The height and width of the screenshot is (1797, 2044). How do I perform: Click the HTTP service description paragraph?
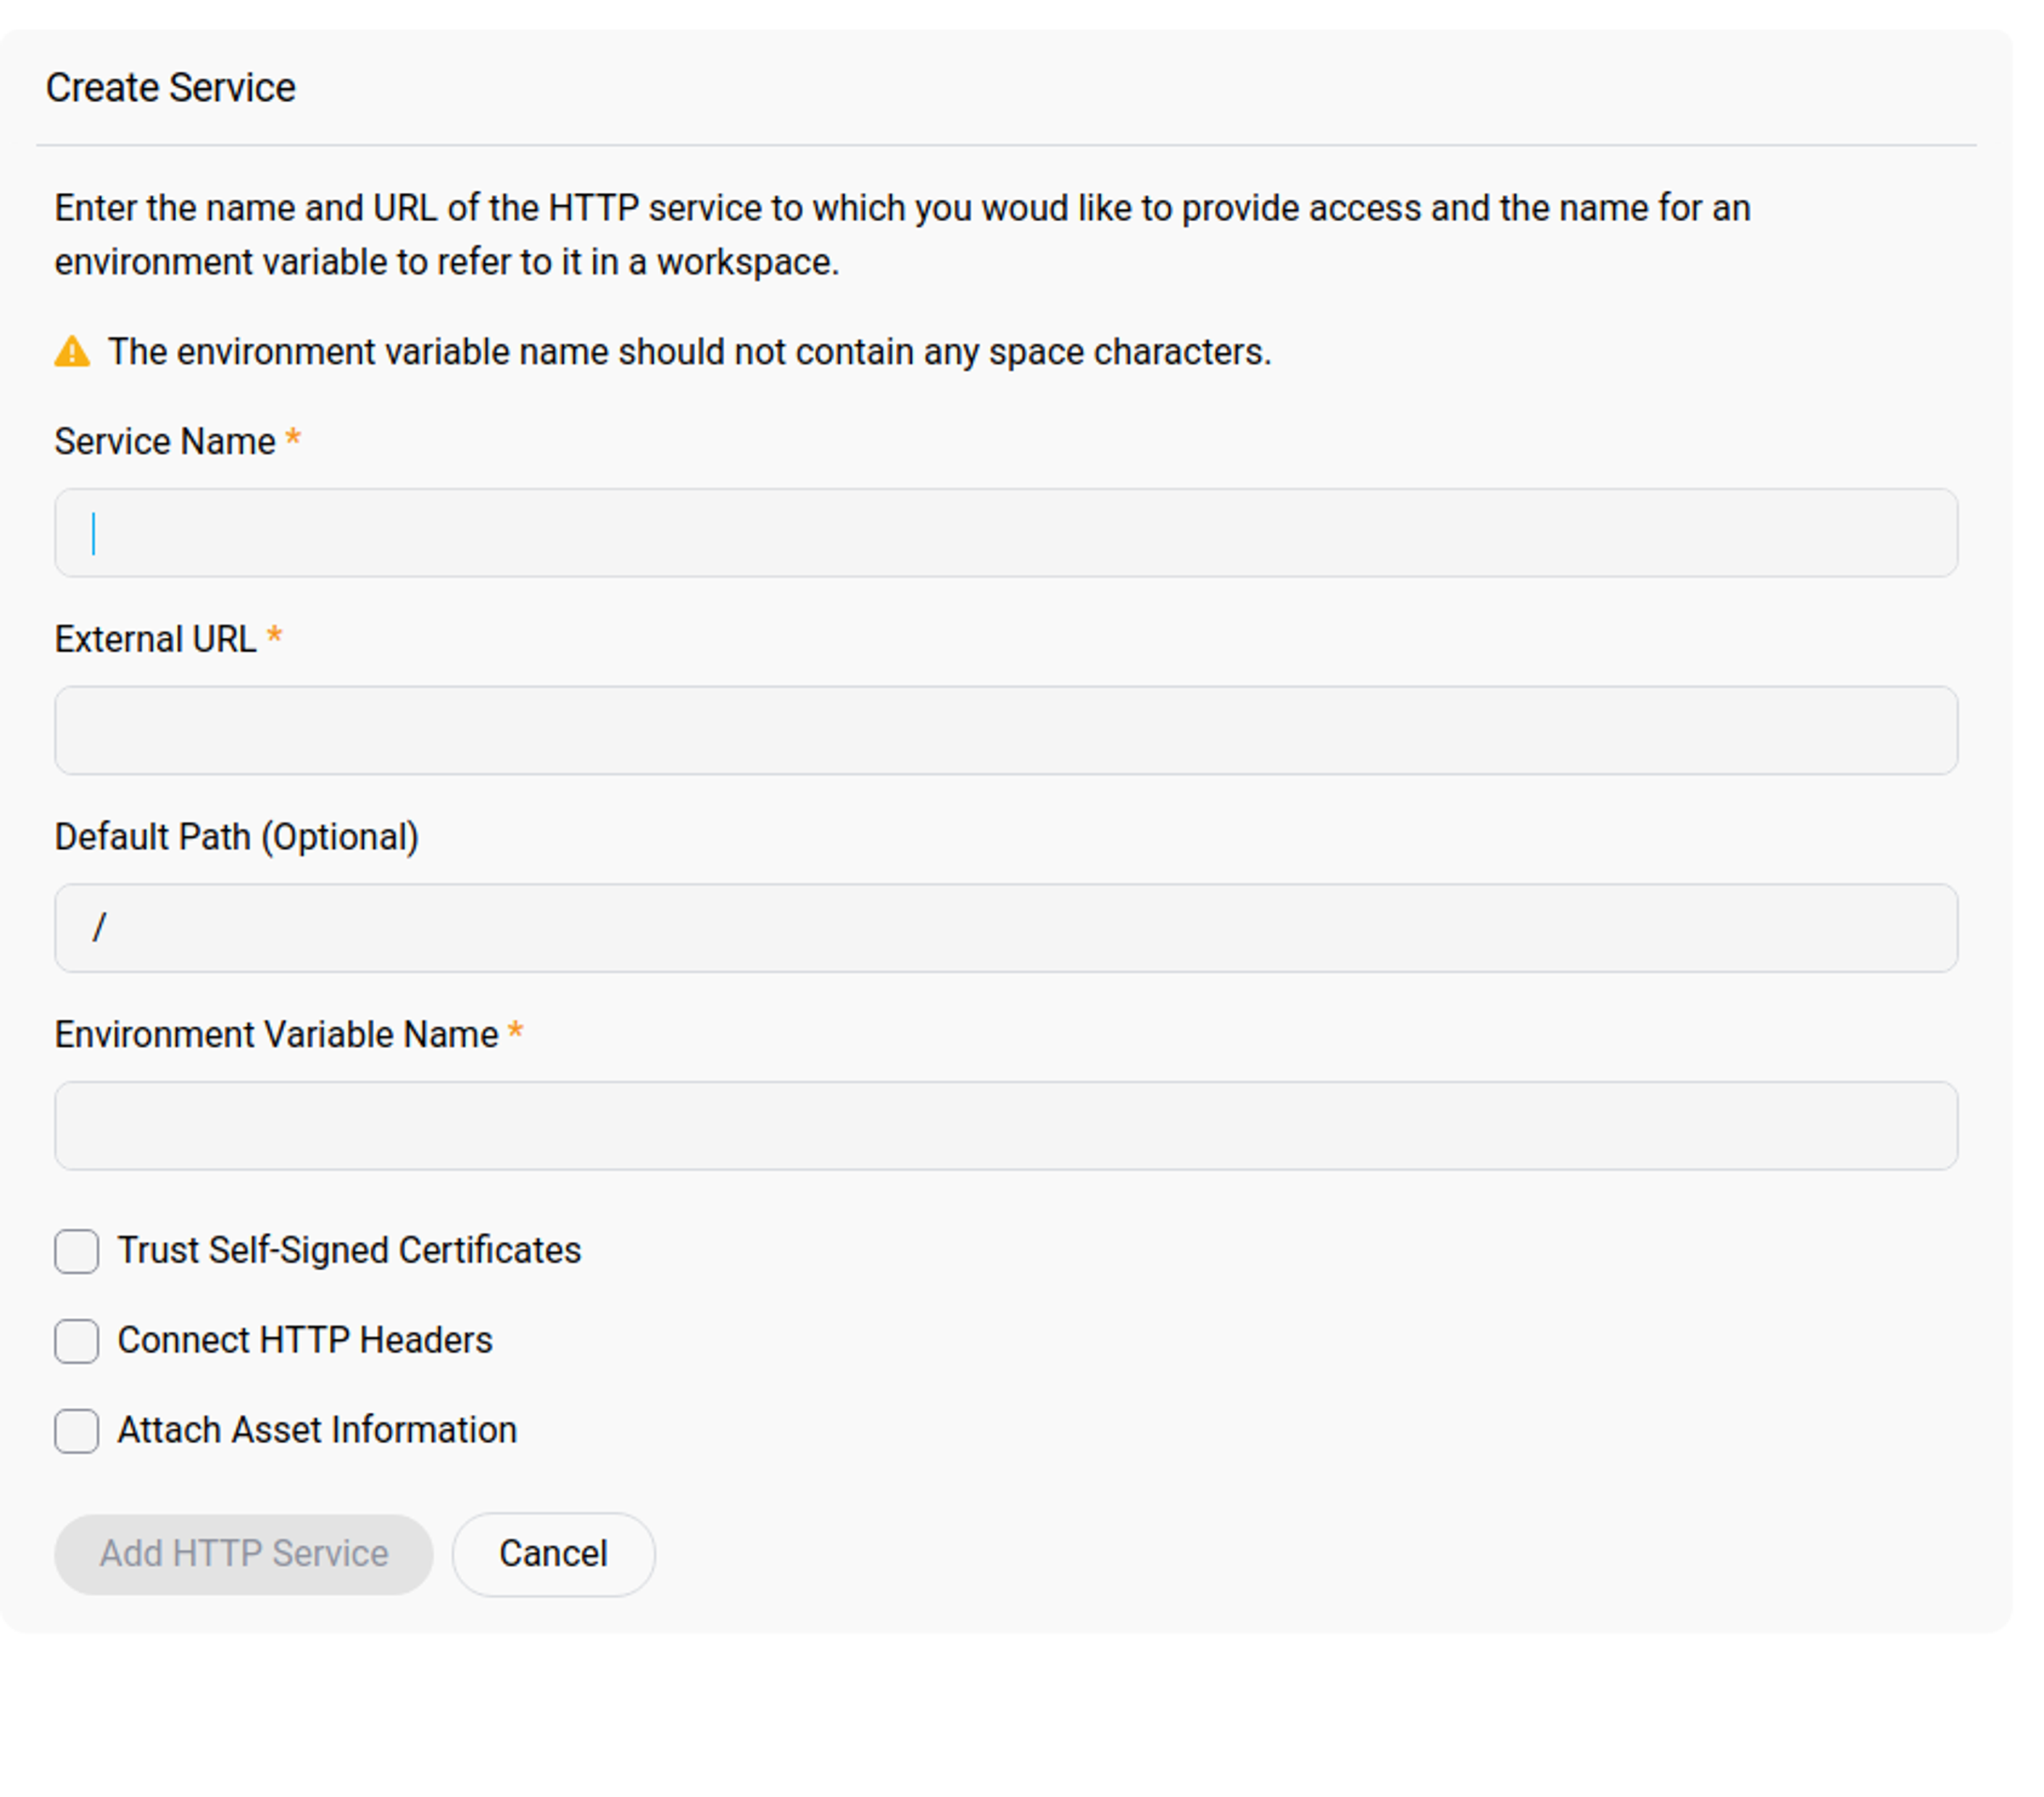click(900, 235)
